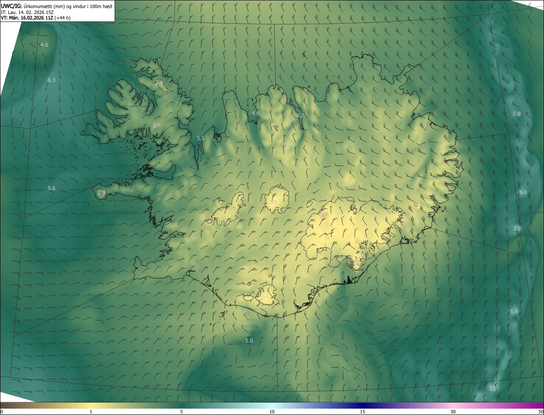
Task: Click the color scale at tick 0
Action: 2,412
